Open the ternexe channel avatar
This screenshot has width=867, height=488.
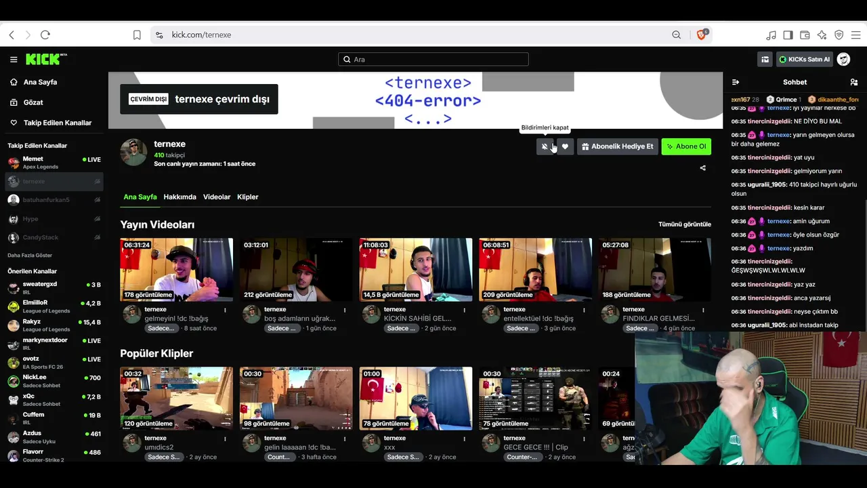(x=133, y=152)
